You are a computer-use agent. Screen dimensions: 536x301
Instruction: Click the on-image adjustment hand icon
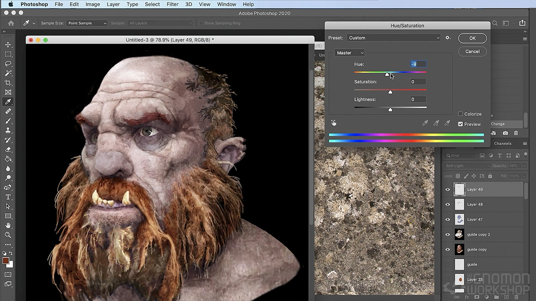point(334,123)
